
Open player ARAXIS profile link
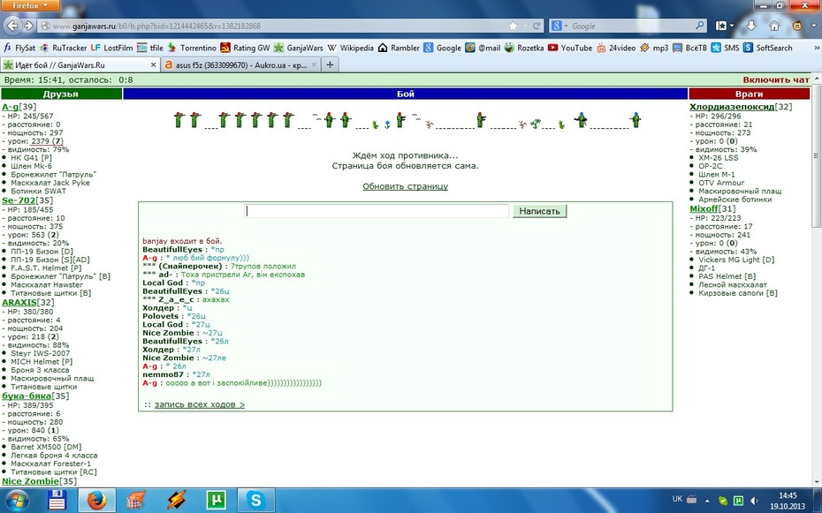(19, 303)
